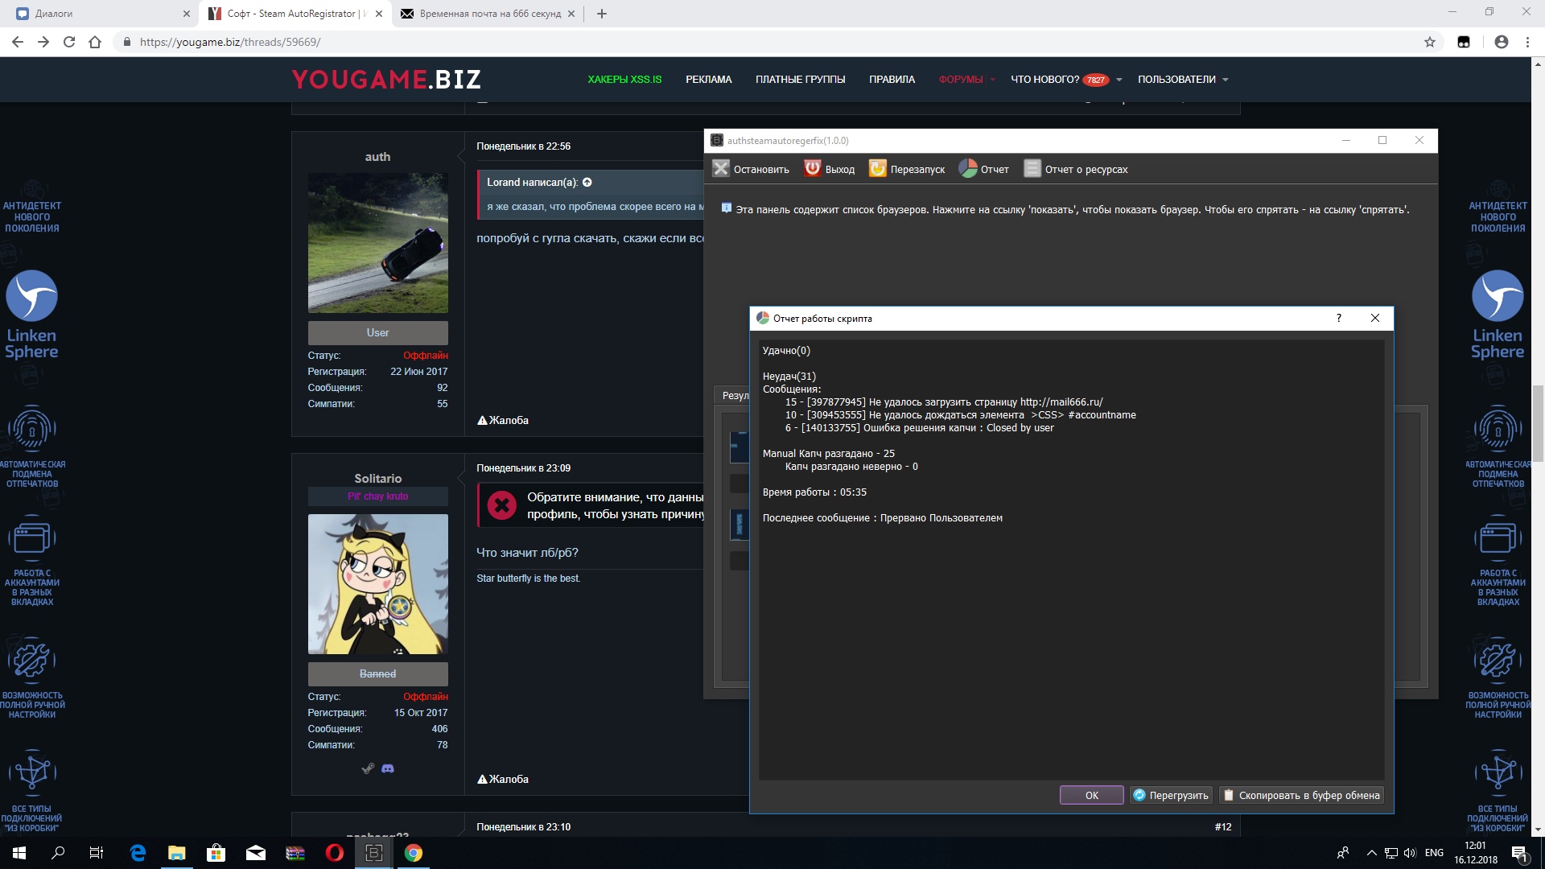Reload the page with refresh icon

[69, 42]
